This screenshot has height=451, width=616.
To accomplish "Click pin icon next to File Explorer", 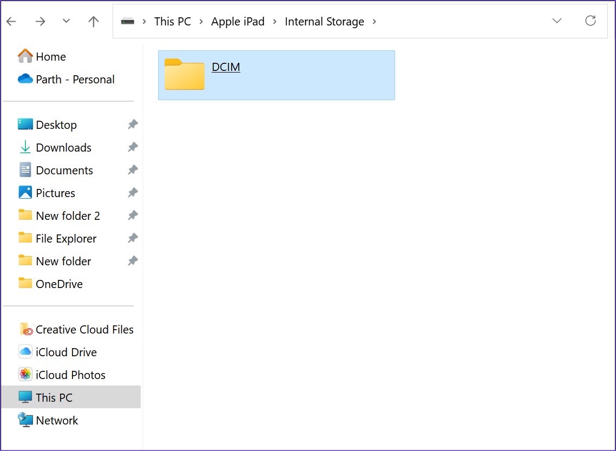I will point(133,238).
